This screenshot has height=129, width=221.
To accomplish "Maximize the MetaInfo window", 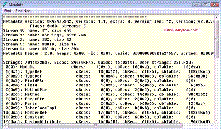I will (x=205, y=5).
